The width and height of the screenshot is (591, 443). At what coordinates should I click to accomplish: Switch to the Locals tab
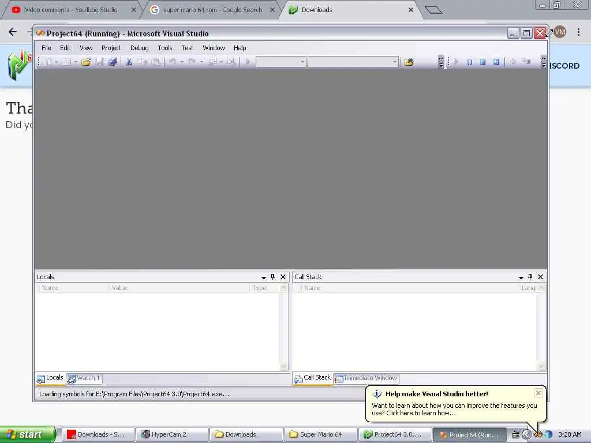click(50, 378)
